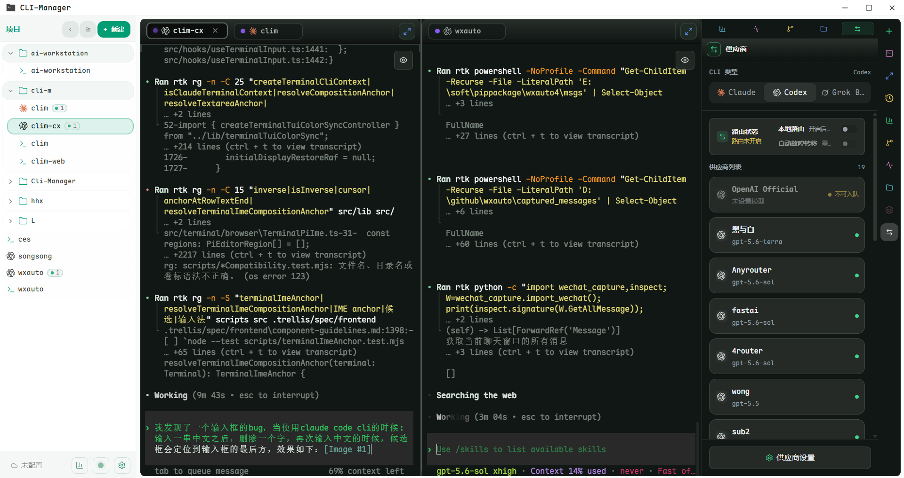Open the ai-workstation terminal session
The width and height of the screenshot is (904, 478).
(70, 71)
